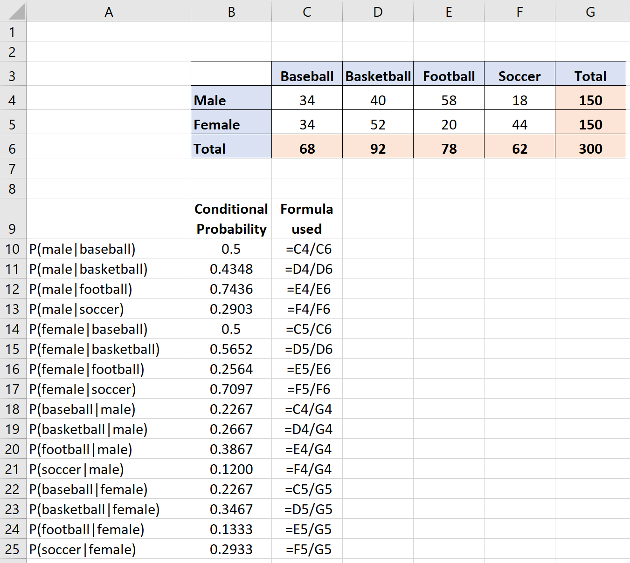Select the cell containing 44
This screenshot has height=563, width=630.
[x=519, y=124]
